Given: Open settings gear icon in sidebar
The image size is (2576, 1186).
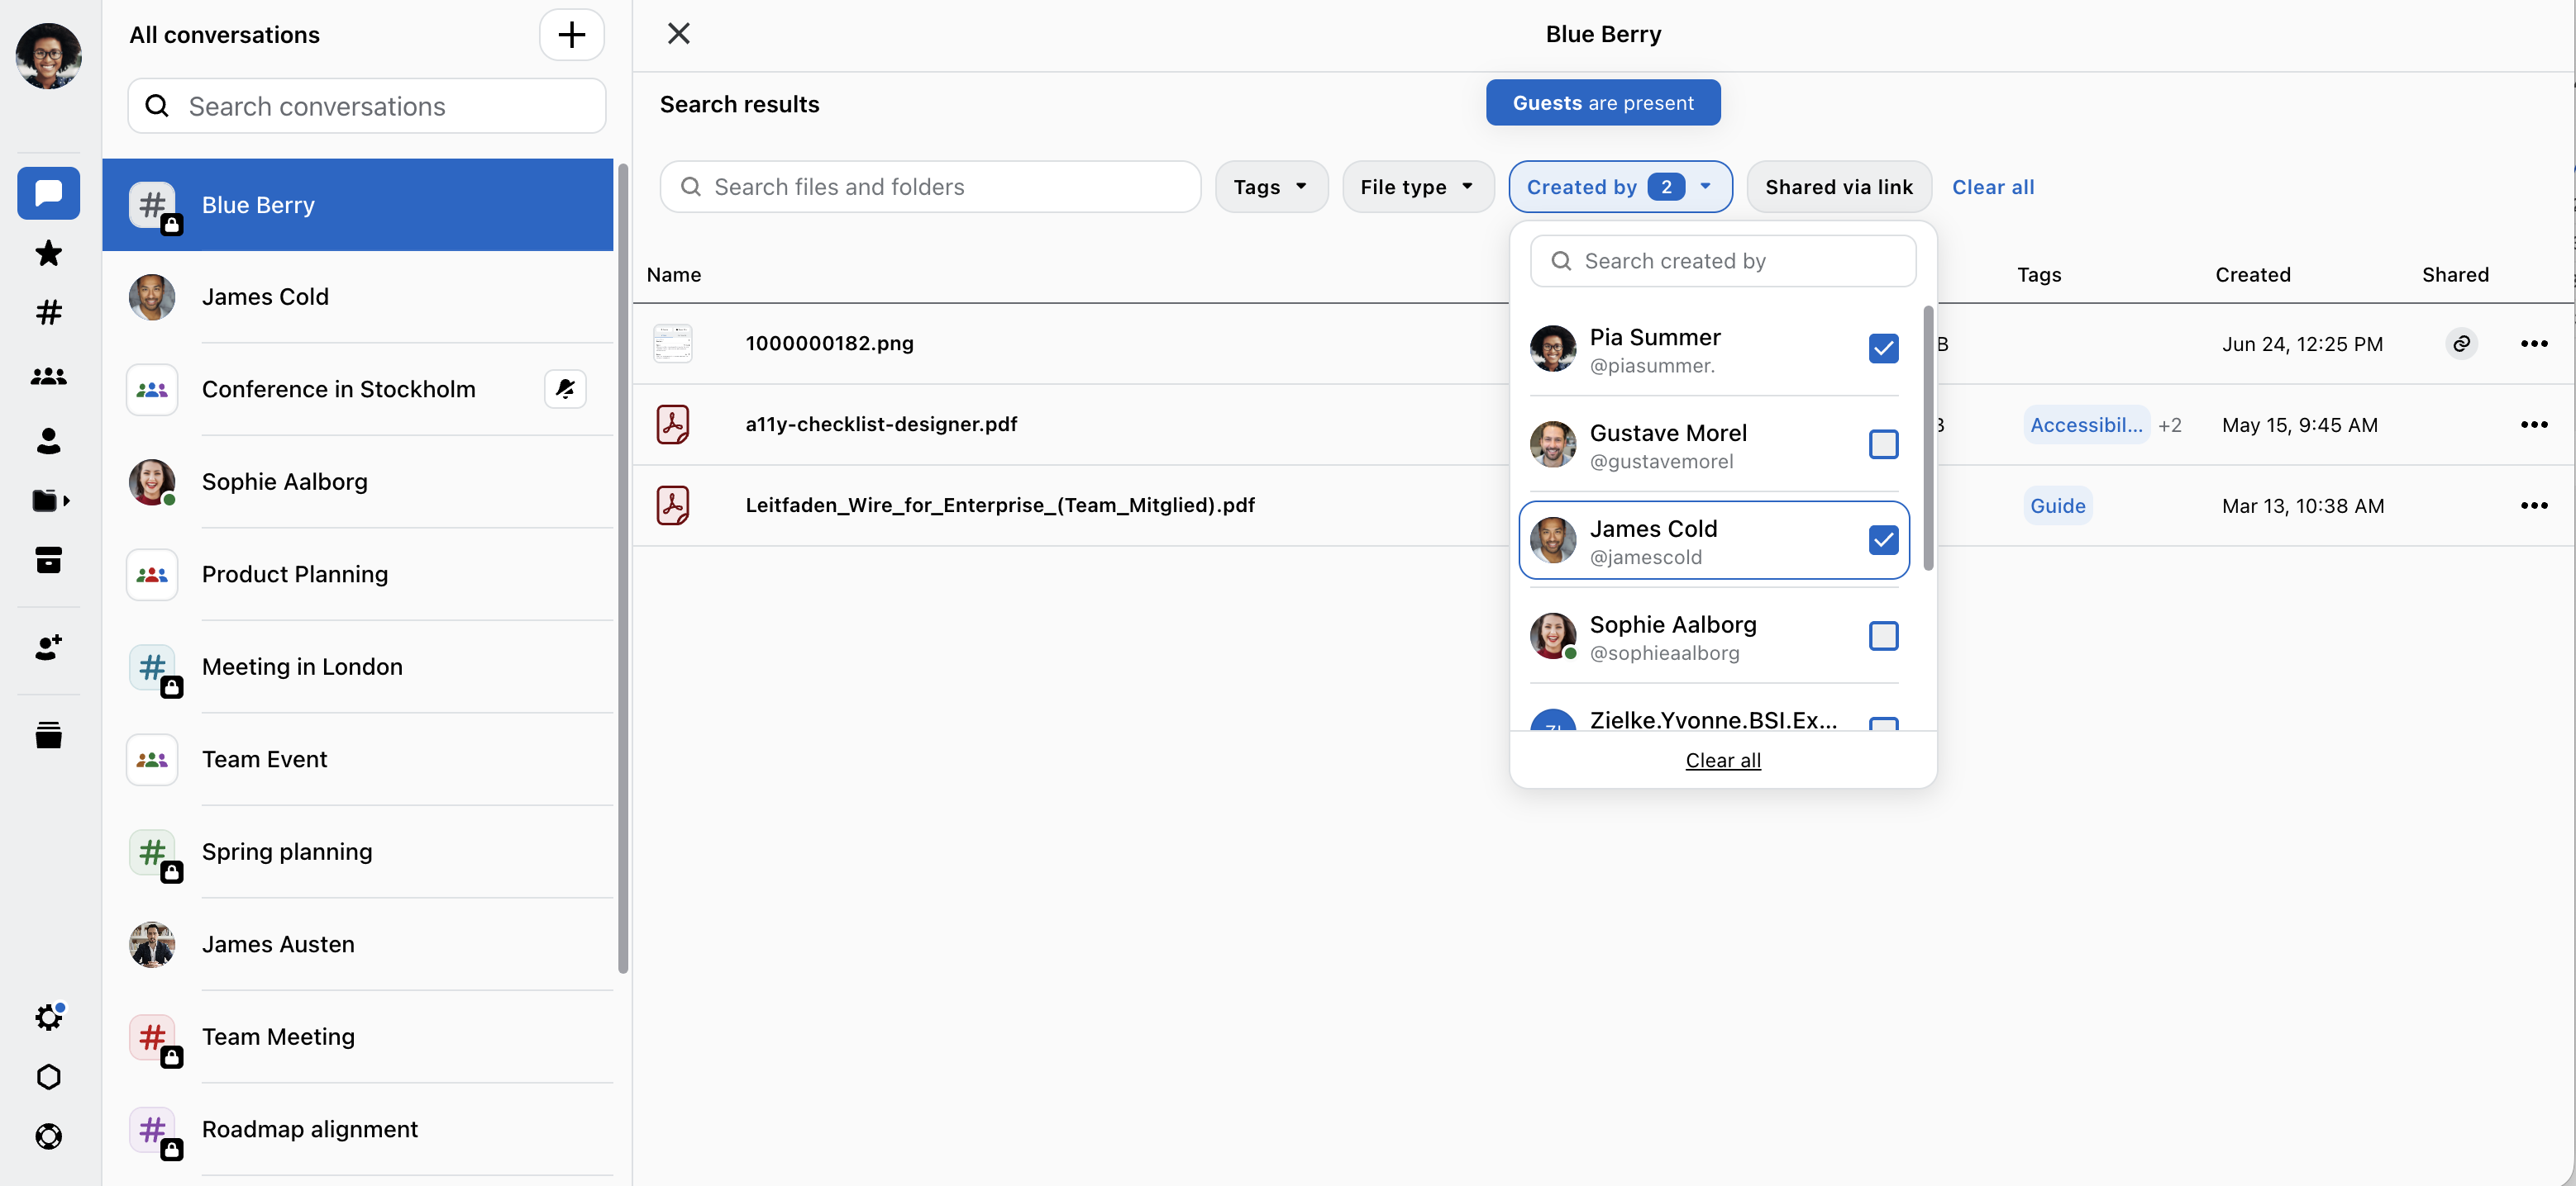Looking at the screenshot, I should point(48,1018).
